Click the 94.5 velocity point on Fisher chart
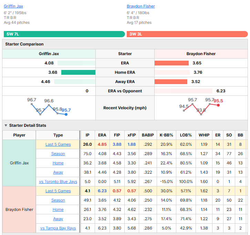The image size is (250, 235). click(184, 111)
